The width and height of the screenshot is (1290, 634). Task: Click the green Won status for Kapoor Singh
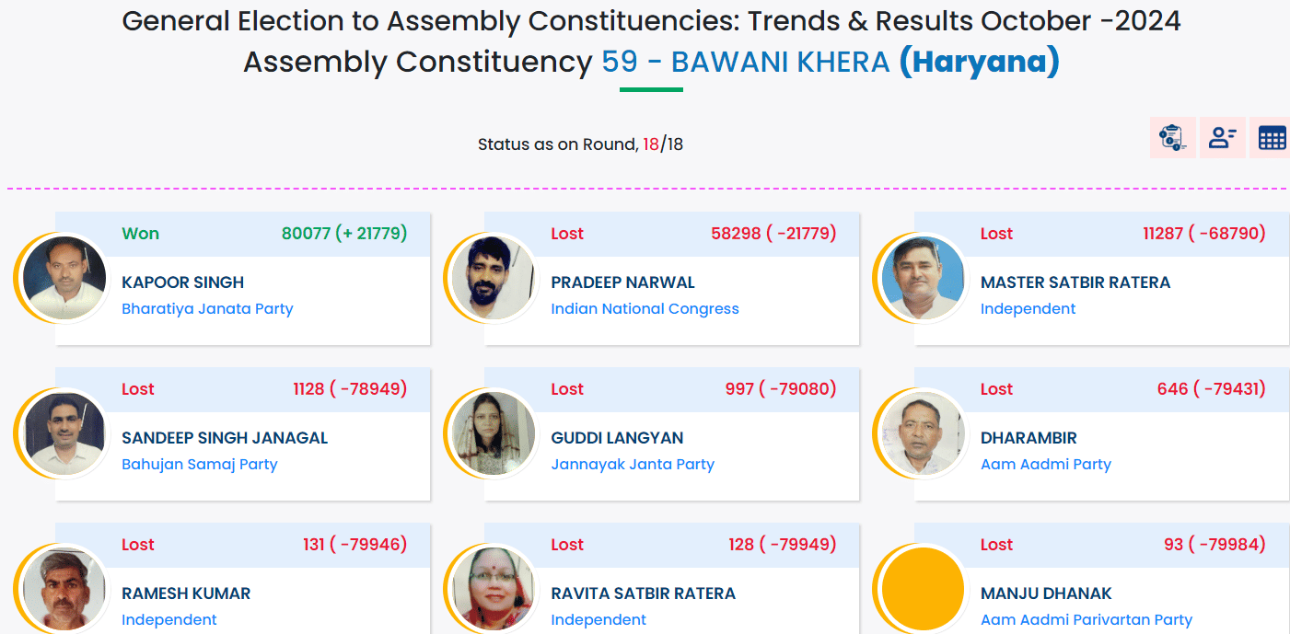tap(140, 234)
